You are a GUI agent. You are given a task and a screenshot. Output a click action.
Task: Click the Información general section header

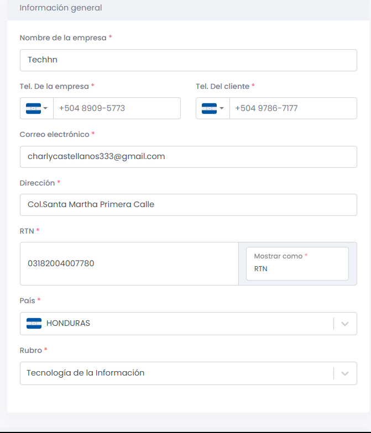[61, 8]
